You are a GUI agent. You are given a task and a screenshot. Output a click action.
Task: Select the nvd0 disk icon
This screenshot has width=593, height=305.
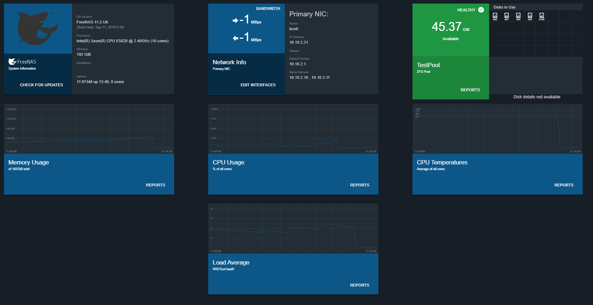pos(542,16)
